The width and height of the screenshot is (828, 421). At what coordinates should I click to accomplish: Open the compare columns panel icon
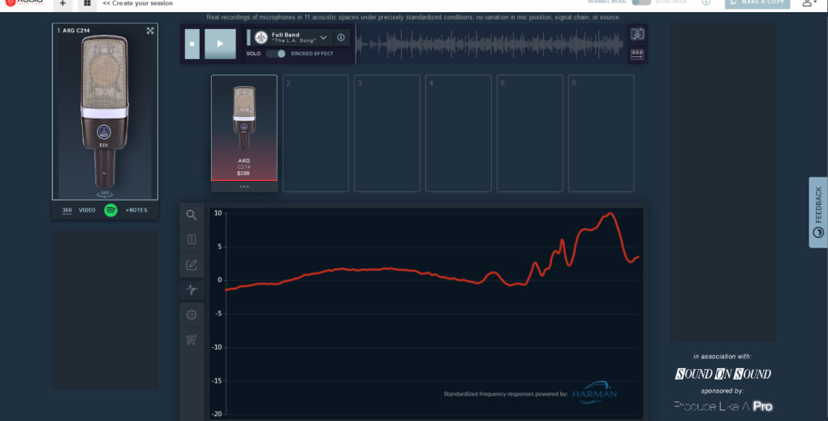point(191,239)
